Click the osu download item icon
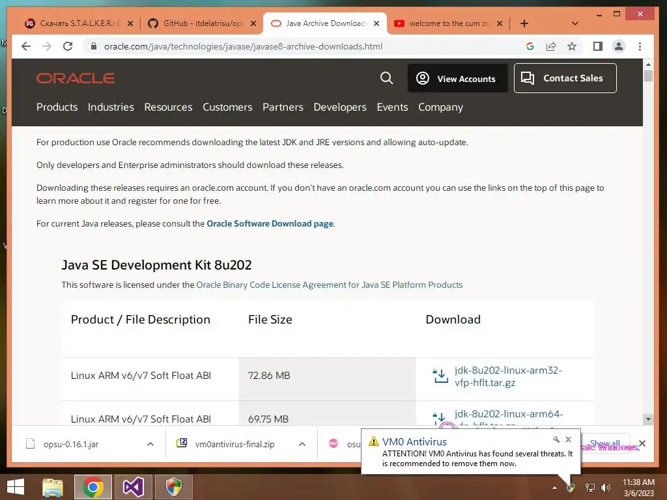 click(333, 443)
